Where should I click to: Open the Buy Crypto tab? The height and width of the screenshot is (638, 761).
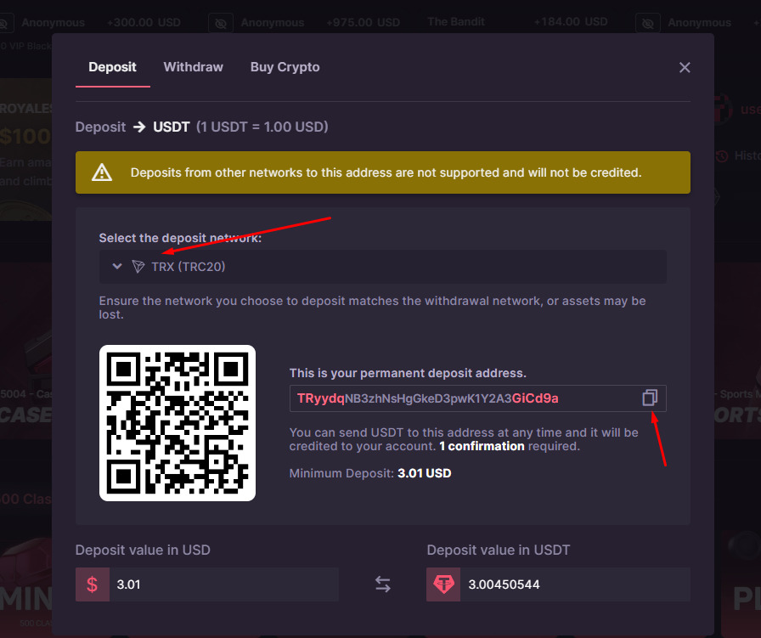pyautogui.click(x=285, y=67)
